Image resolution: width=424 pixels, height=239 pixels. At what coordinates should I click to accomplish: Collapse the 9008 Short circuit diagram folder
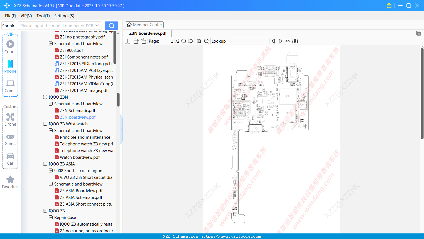tap(51, 171)
